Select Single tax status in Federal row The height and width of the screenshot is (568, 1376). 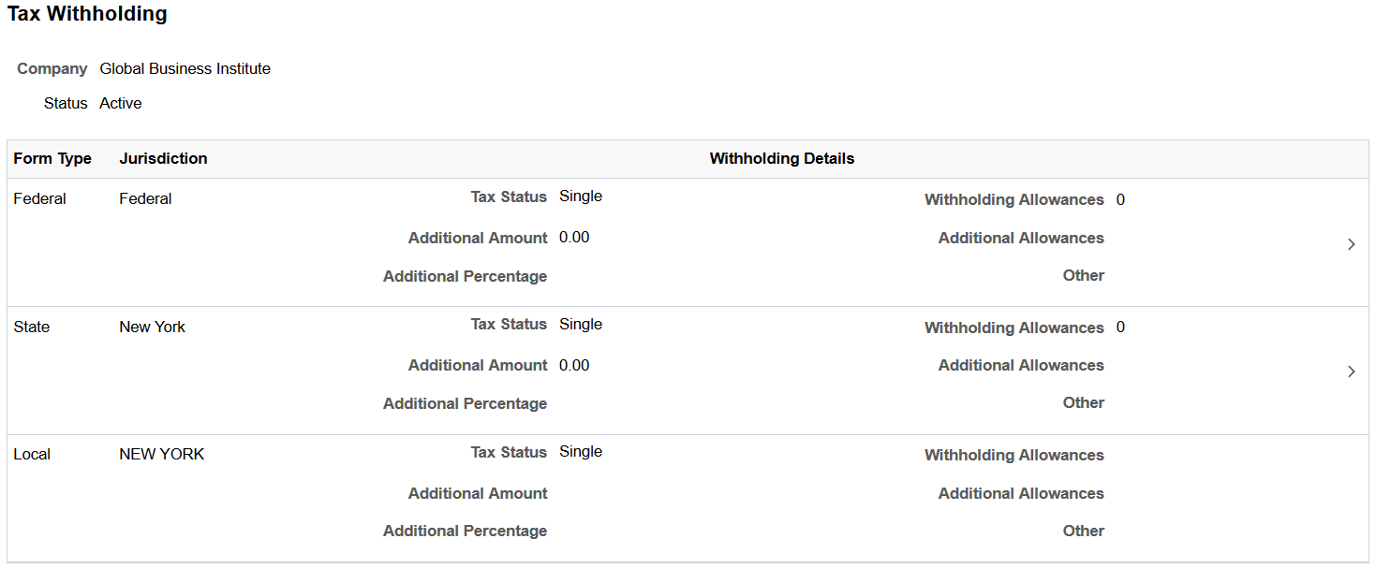click(580, 197)
